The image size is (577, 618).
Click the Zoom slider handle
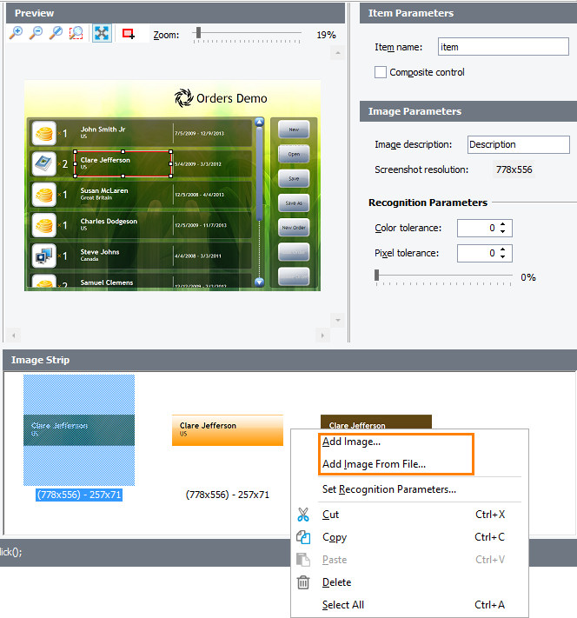(x=198, y=33)
